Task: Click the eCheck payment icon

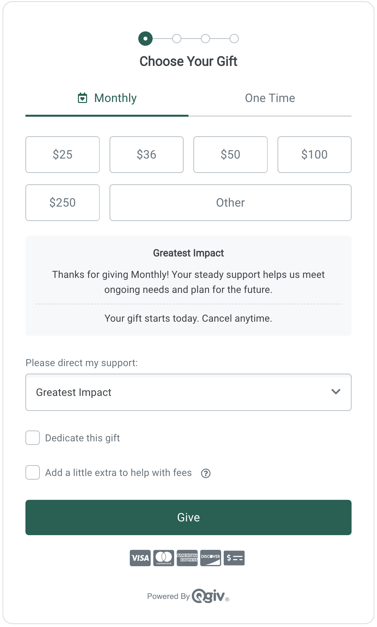Action: (x=234, y=558)
